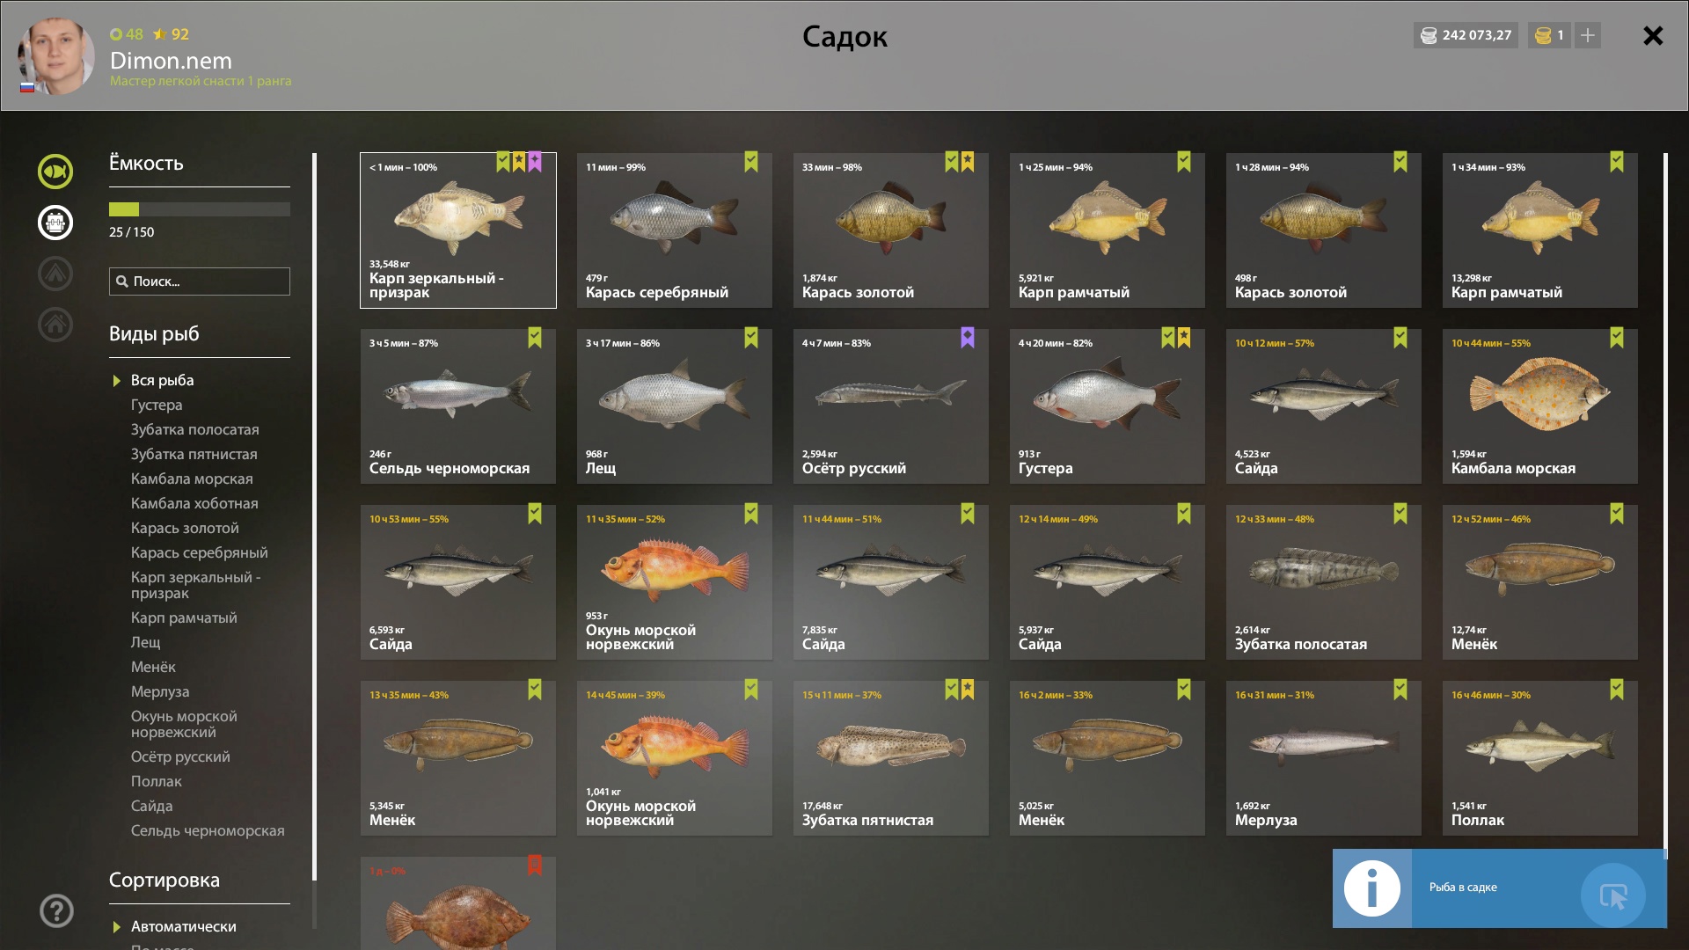1689x950 pixels.
Task: Click the Поиск search field
Action: pyautogui.click(x=200, y=281)
